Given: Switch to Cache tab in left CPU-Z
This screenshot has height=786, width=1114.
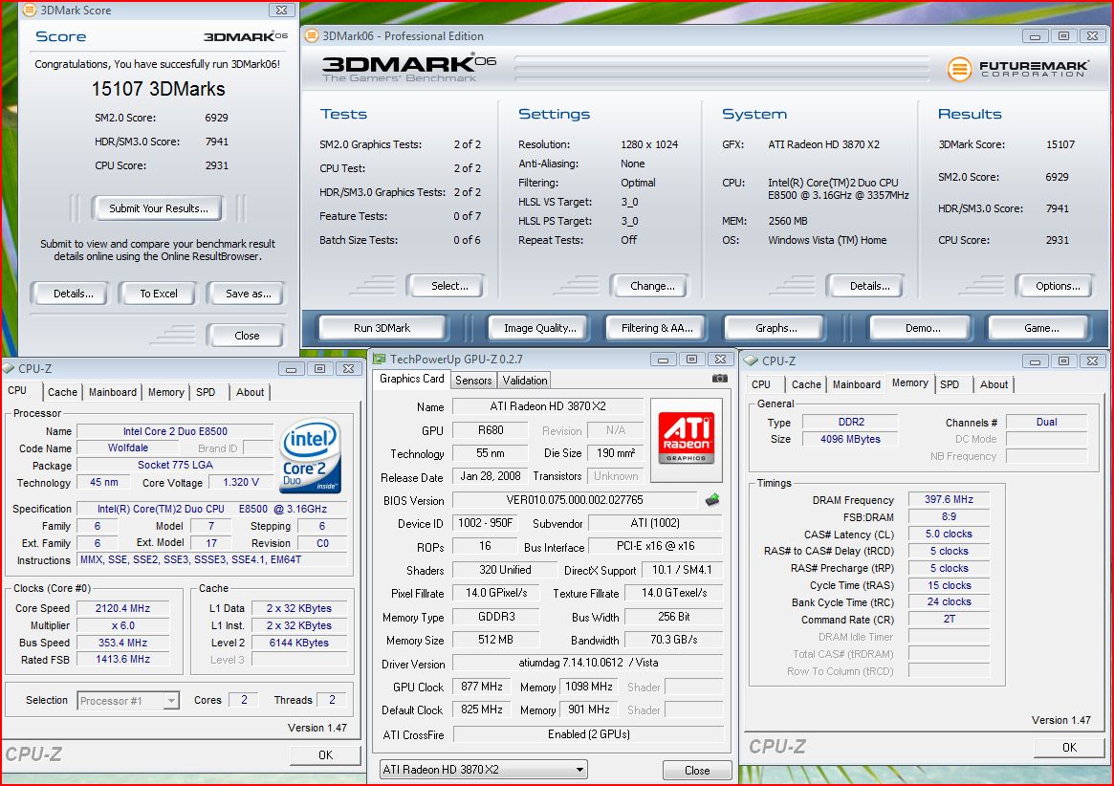Looking at the screenshot, I should (62, 392).
